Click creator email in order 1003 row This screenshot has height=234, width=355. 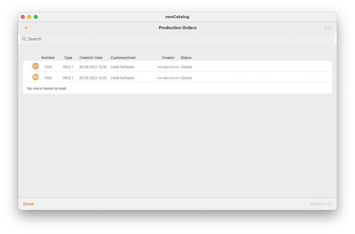(168, 78)
